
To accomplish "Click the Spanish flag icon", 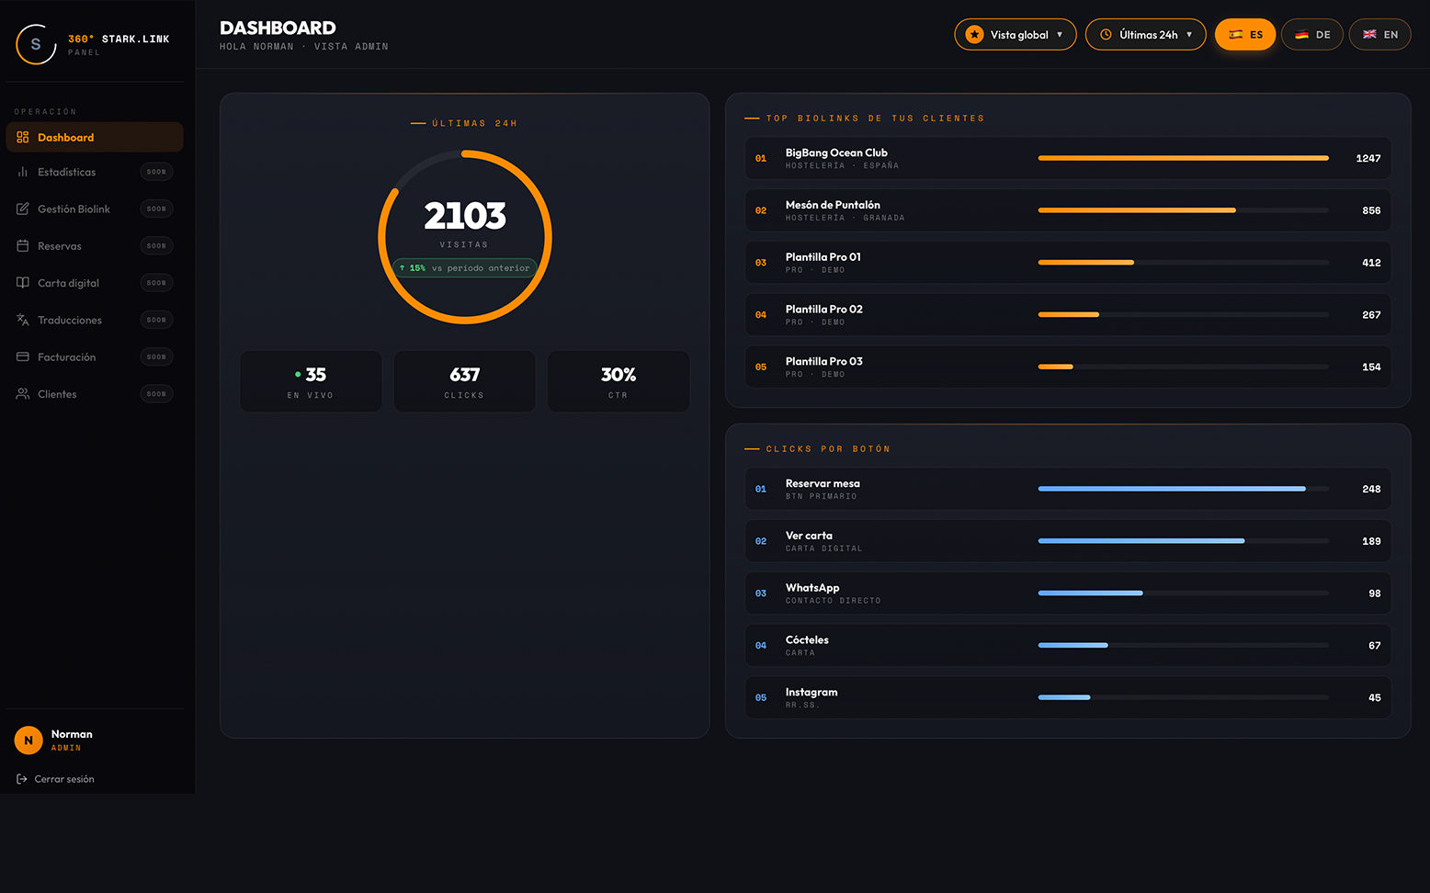I will point(1236,35).
